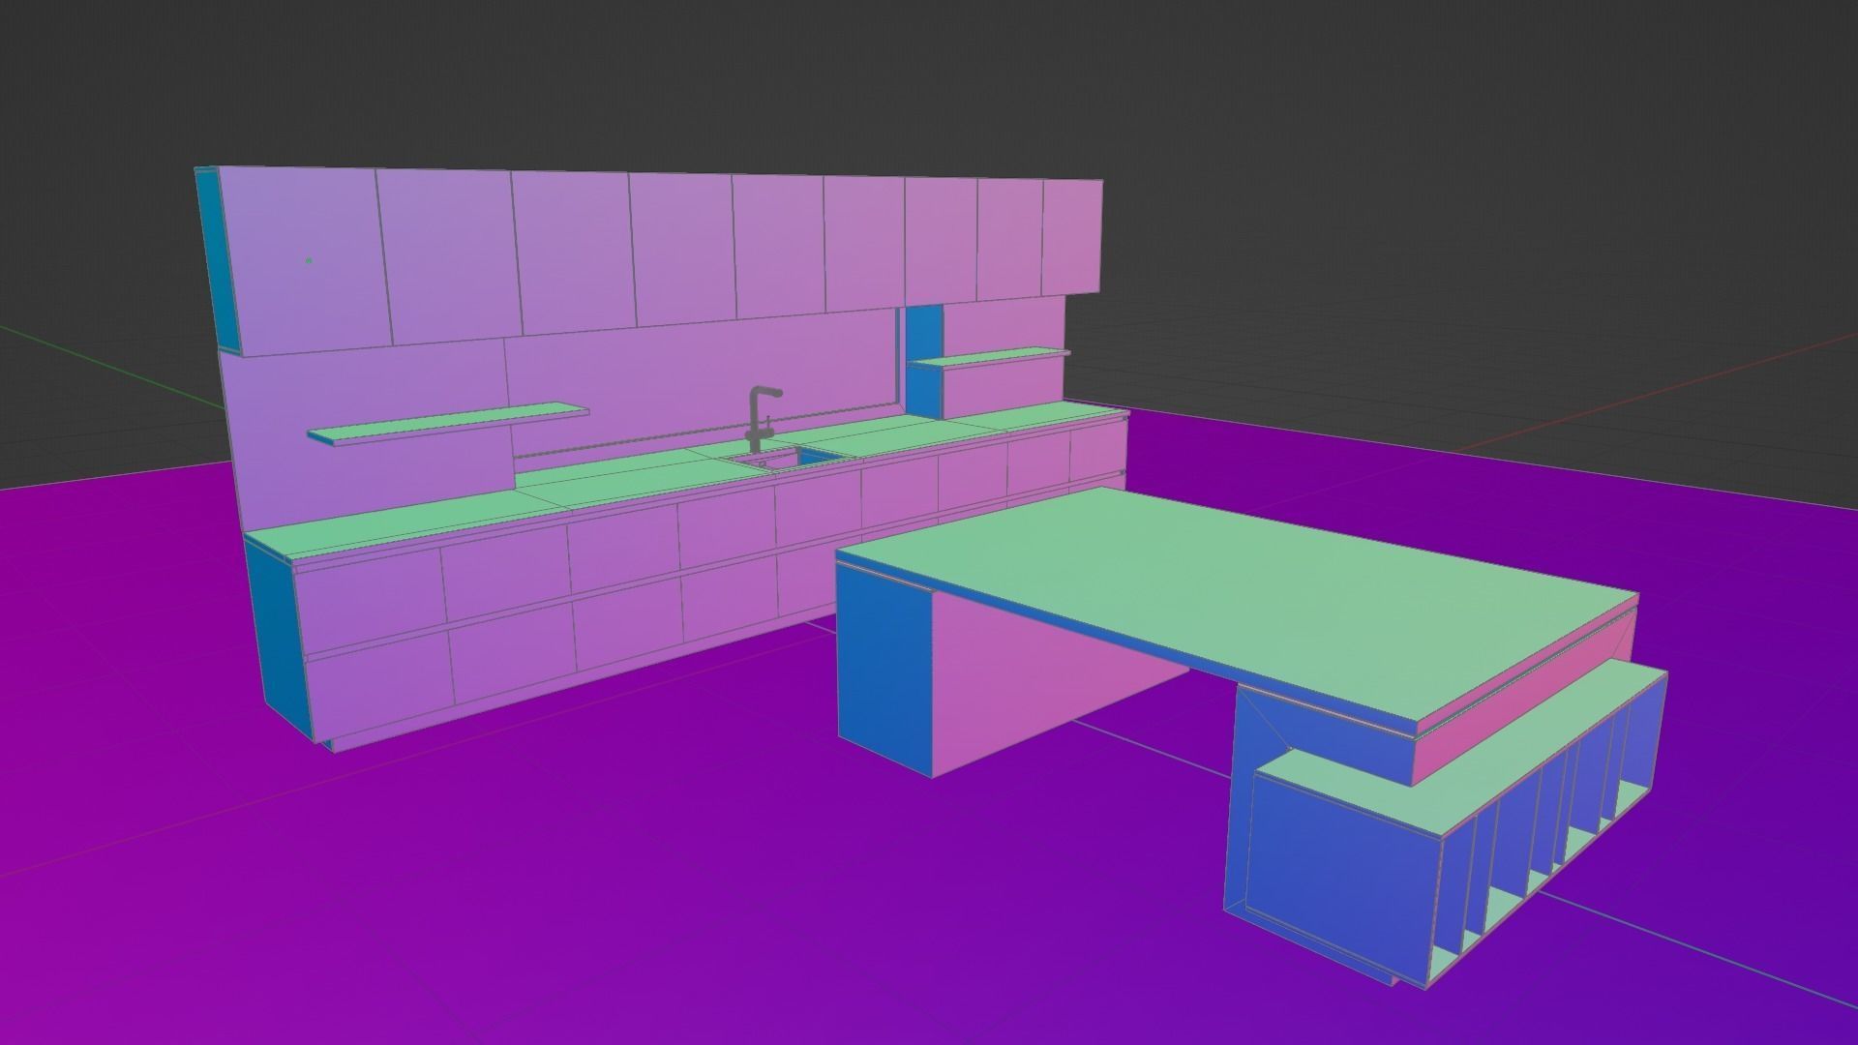This screenshot has height=1045, width=1858.
Task: Select the right floating shelf beside blue column
Action: click(989, 359)
